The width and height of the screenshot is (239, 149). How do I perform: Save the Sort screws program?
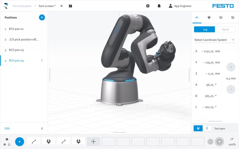coord(71,6)
